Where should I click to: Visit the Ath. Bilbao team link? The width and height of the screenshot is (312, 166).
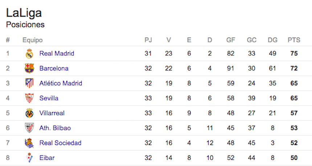pyautogui.click(x=55, y=128)
